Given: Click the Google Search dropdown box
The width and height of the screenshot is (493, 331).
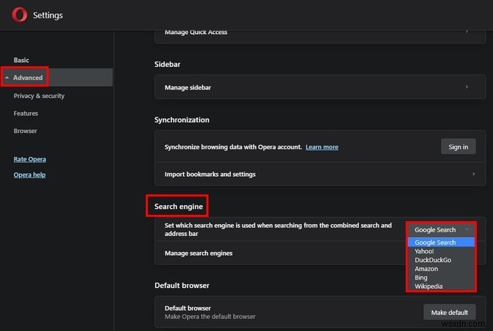Looking at the screenshot, I should 441,230.
